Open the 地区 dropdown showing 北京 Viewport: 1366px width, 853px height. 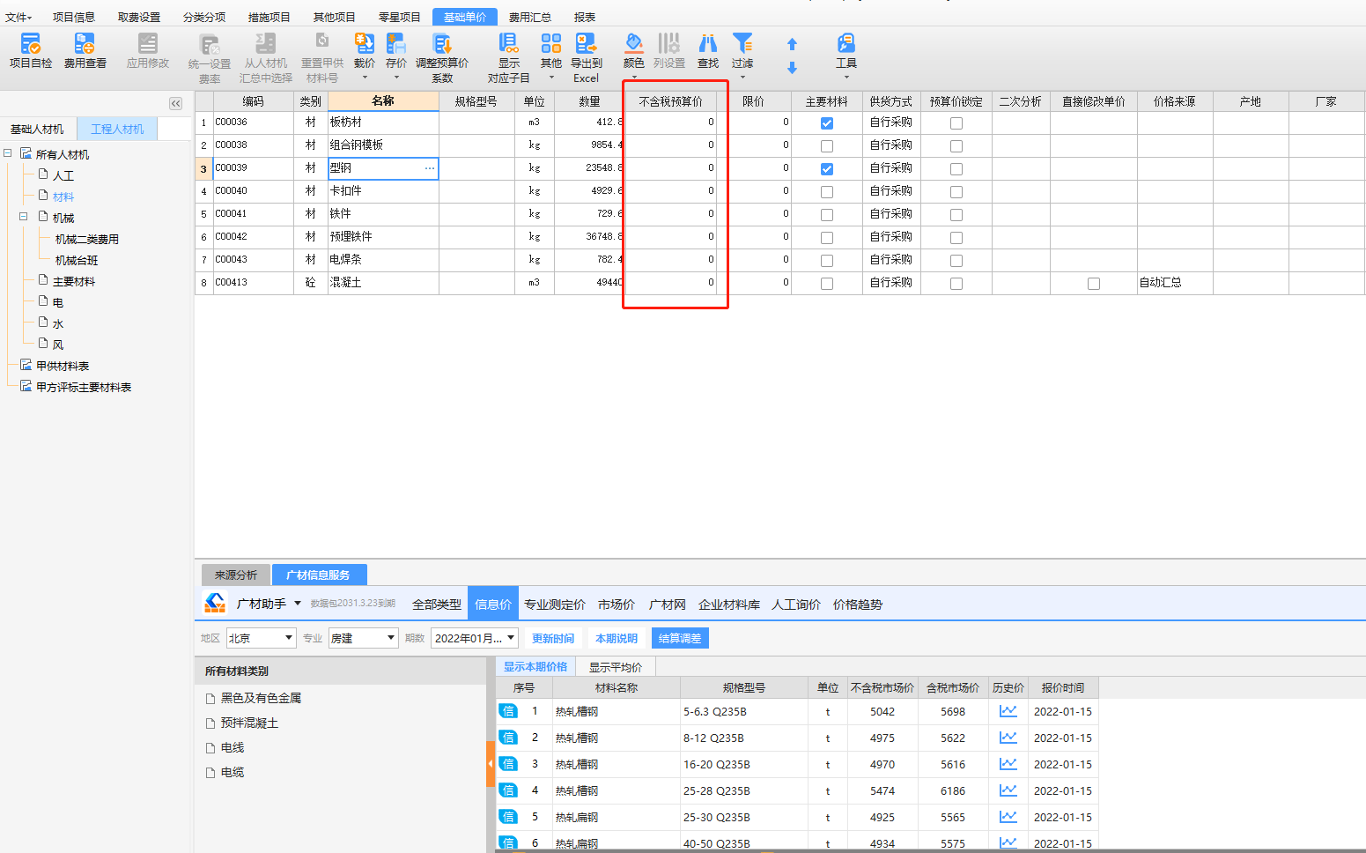[x=262, y=638]
